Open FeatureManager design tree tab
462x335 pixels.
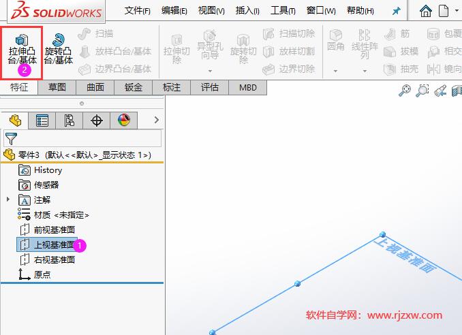point(15,121)
